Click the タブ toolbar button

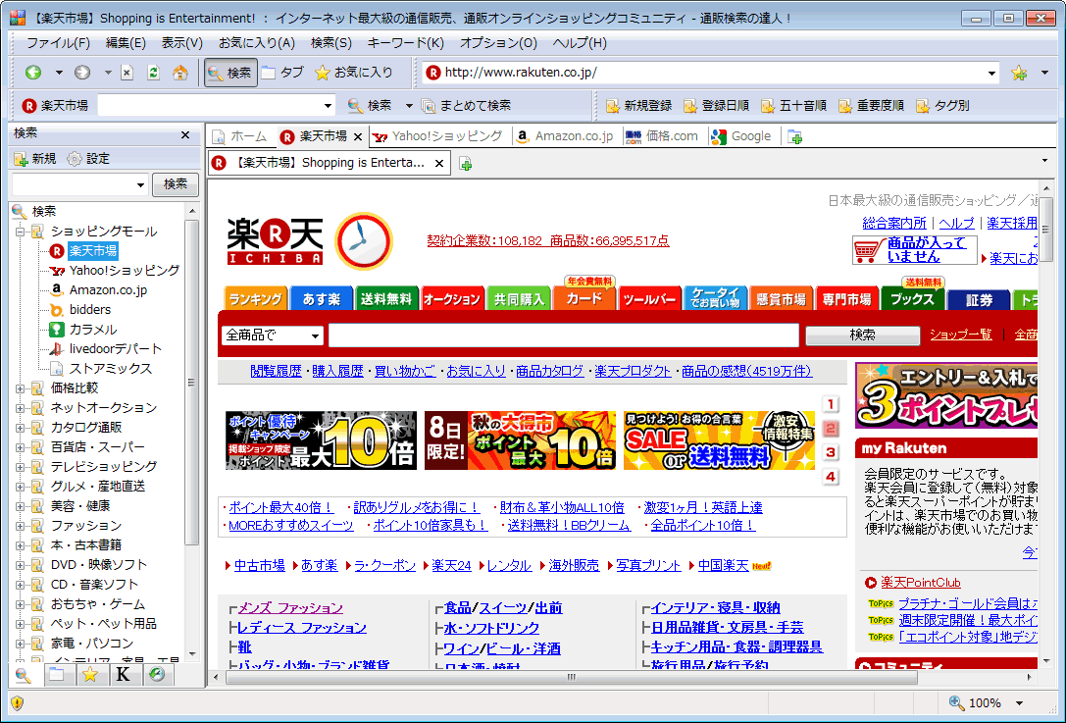tap(282, 72)
